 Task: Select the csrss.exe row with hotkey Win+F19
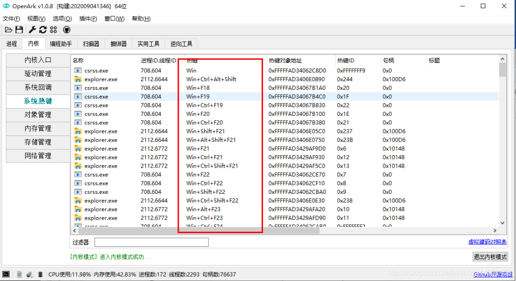[285, 96]
